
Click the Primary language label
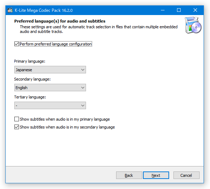pos(30,61)
